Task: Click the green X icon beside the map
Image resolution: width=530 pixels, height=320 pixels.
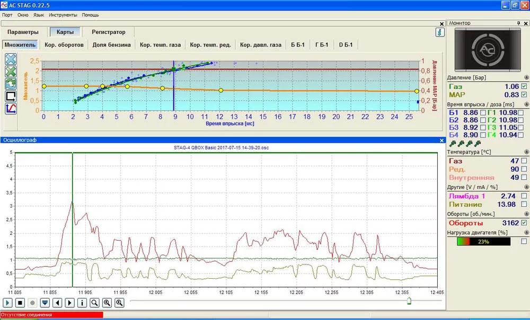Action: click(11, 71)
